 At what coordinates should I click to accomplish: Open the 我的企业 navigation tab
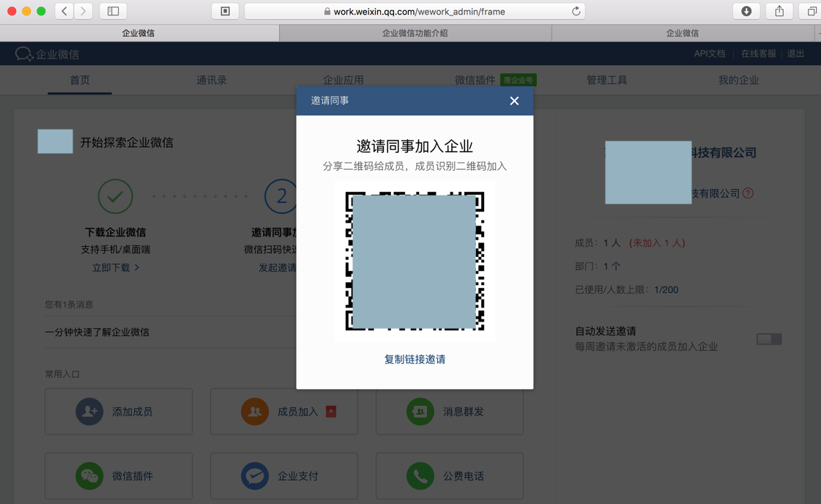(x=738, y=80)
